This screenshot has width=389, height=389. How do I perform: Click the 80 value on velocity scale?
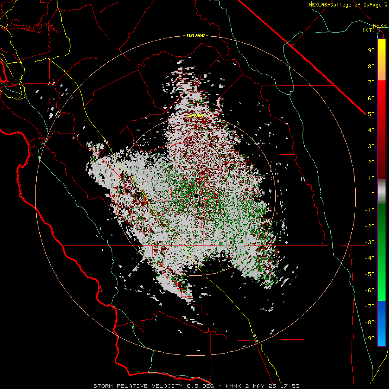(371, 66)
